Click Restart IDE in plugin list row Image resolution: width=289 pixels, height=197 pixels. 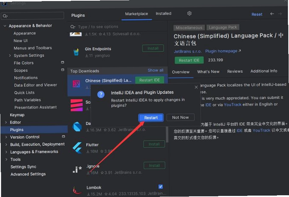[x=150, y=80]
